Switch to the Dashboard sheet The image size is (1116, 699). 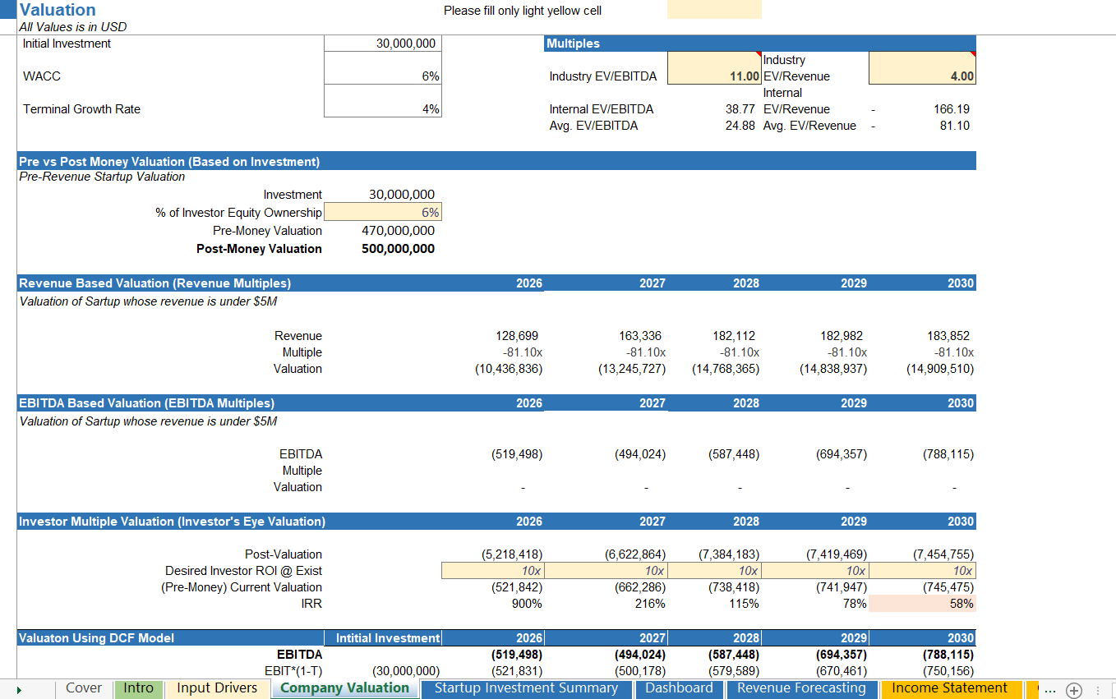point(680,688)
